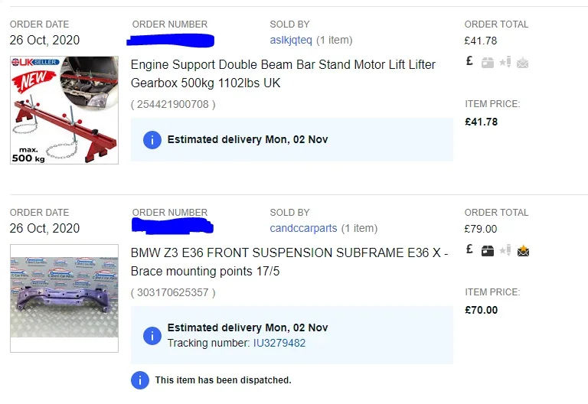
Task: Click the paid pound icon for £79.00 order
Action: point(469,249)
